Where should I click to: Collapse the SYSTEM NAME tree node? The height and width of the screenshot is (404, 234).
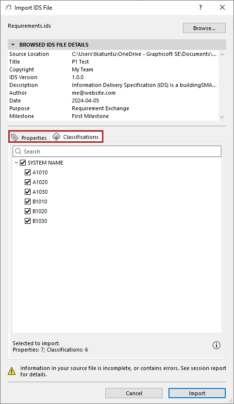[16, 163]
